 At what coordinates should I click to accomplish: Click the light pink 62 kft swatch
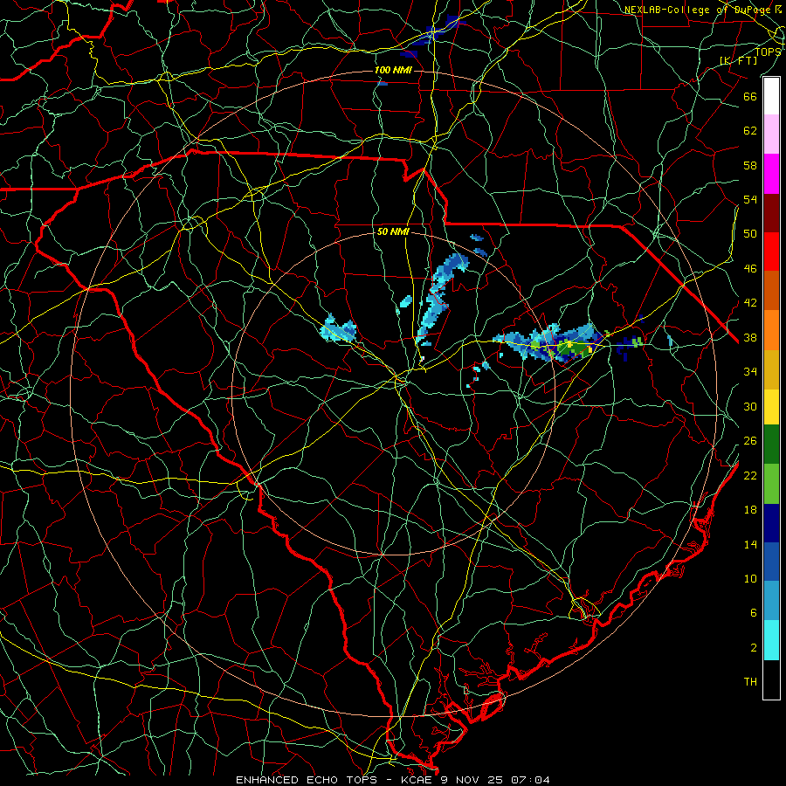(771, 134)
